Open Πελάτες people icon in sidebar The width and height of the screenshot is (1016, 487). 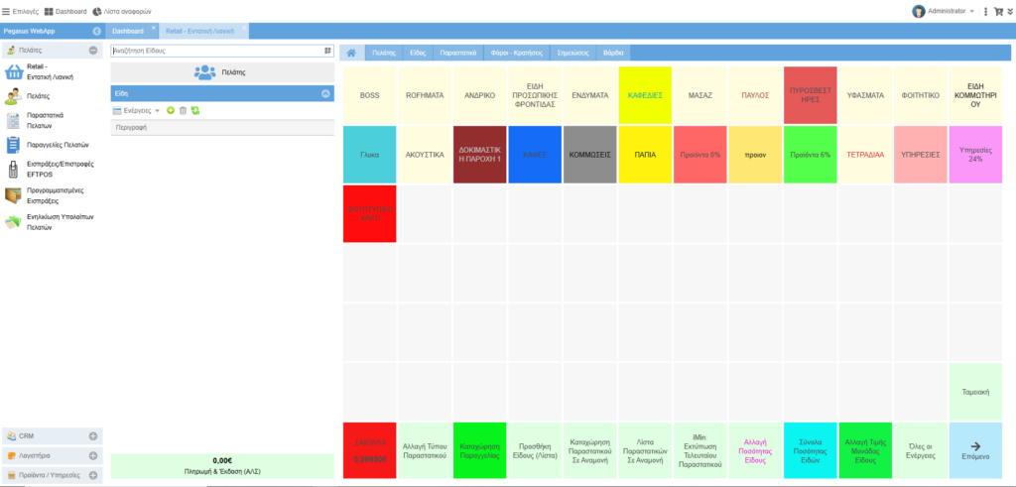[14, 96]
